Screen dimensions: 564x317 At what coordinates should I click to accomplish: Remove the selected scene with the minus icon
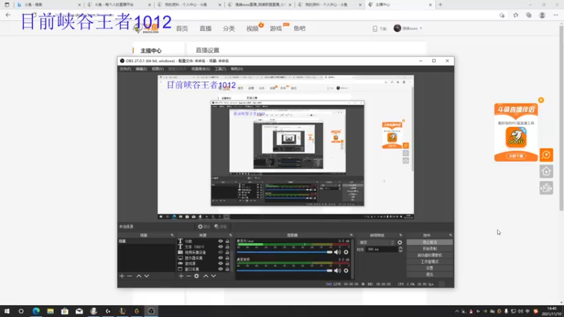tap(130, 276)
